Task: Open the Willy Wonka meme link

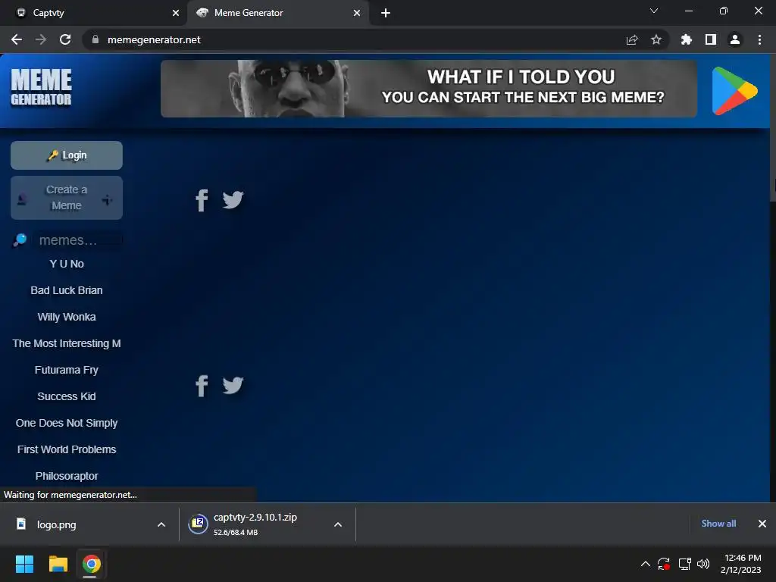Action: pyautogui.click(x=67, y=317)
